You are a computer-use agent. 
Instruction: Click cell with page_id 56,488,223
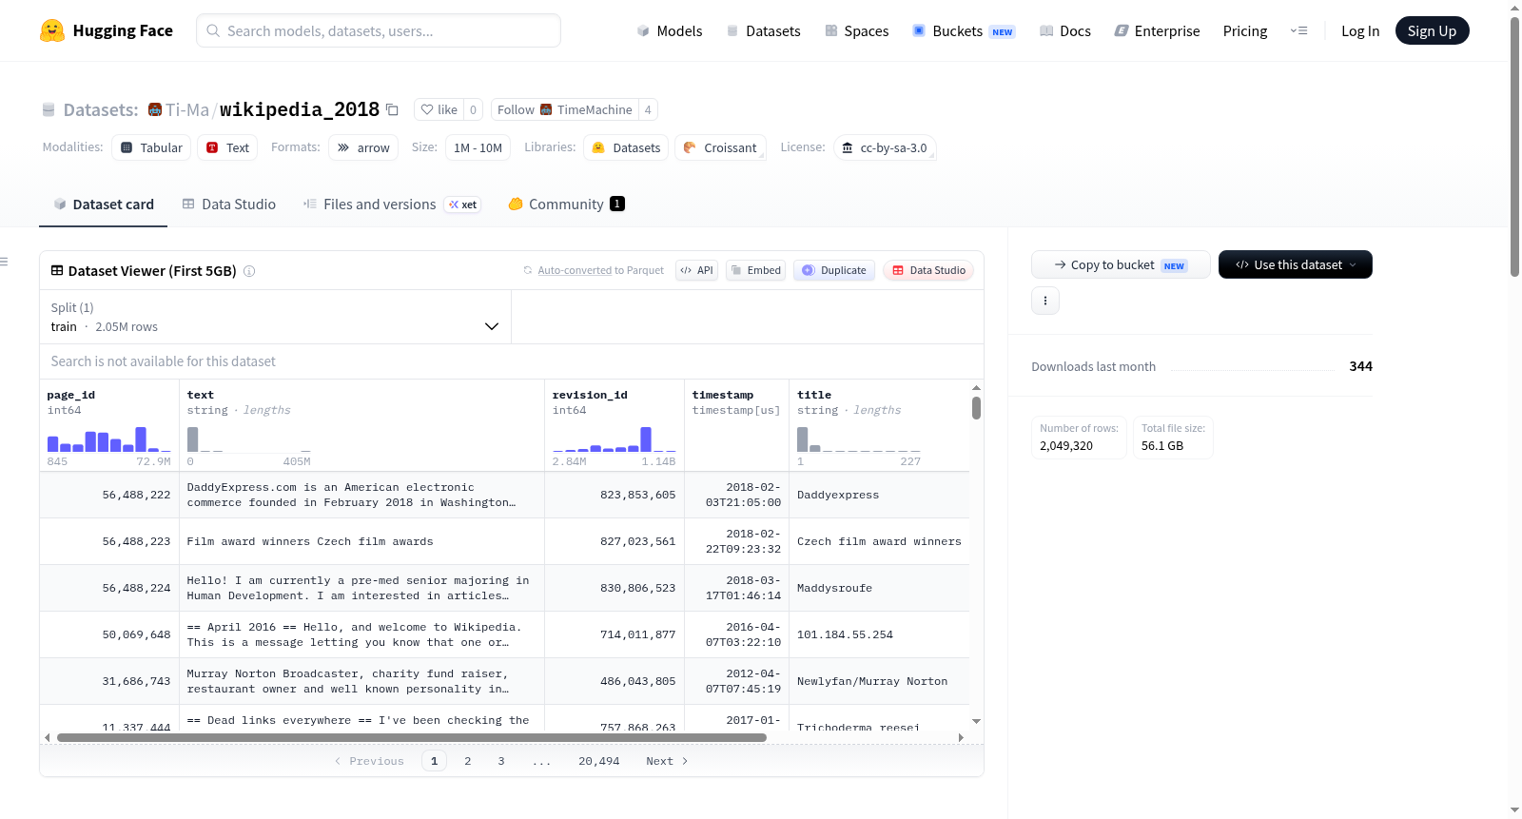click(x=109, y=541)
